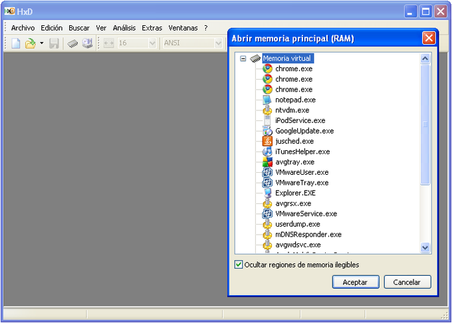The image size is (452, 323).
Task: Click the Open RAM memory chip toolbar icon
Action: tap(72, 43)
